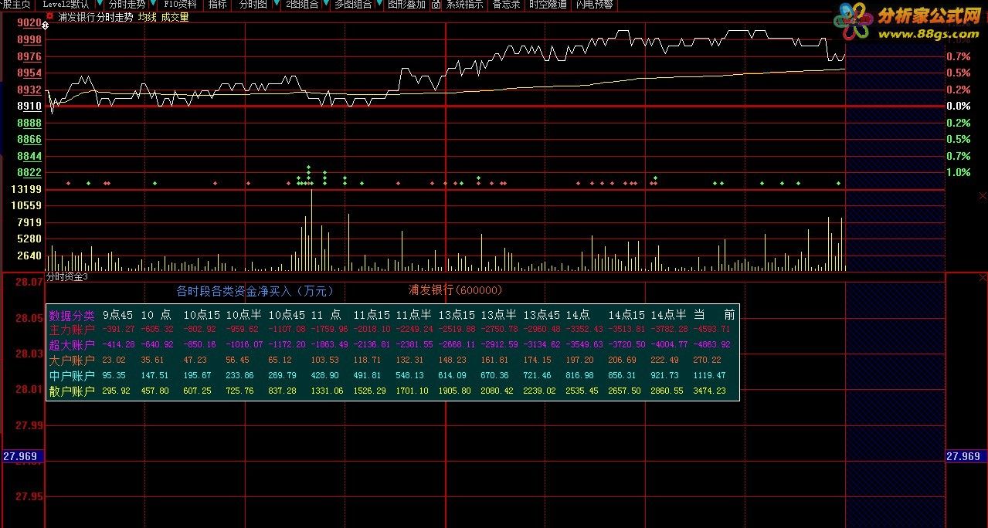Open the 图形叠加 tab
The width and height of the screenshot is (988, 528).
pyautogui.click(x=406, y=4)
